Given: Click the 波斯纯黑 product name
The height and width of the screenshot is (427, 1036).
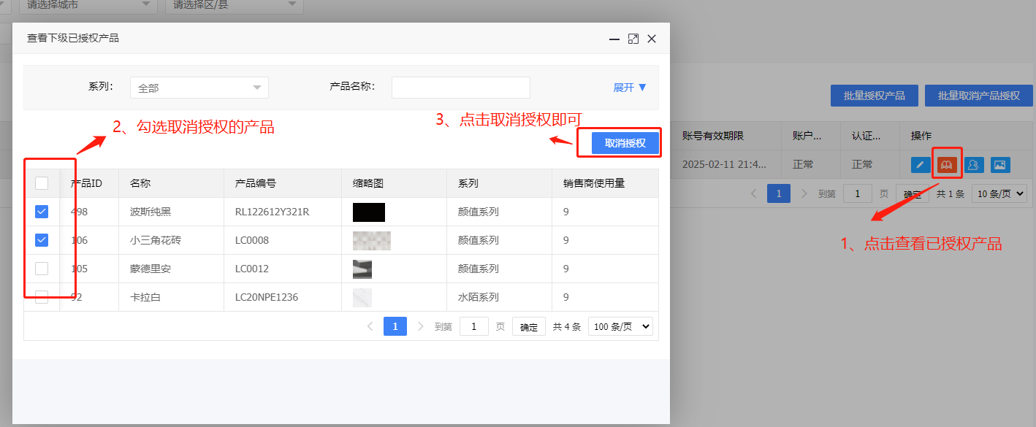Looking at the screenshot, I should coord(151,212).
